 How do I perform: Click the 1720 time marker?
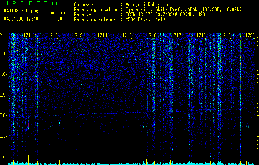pyautogui.click(x=250, y=35)
